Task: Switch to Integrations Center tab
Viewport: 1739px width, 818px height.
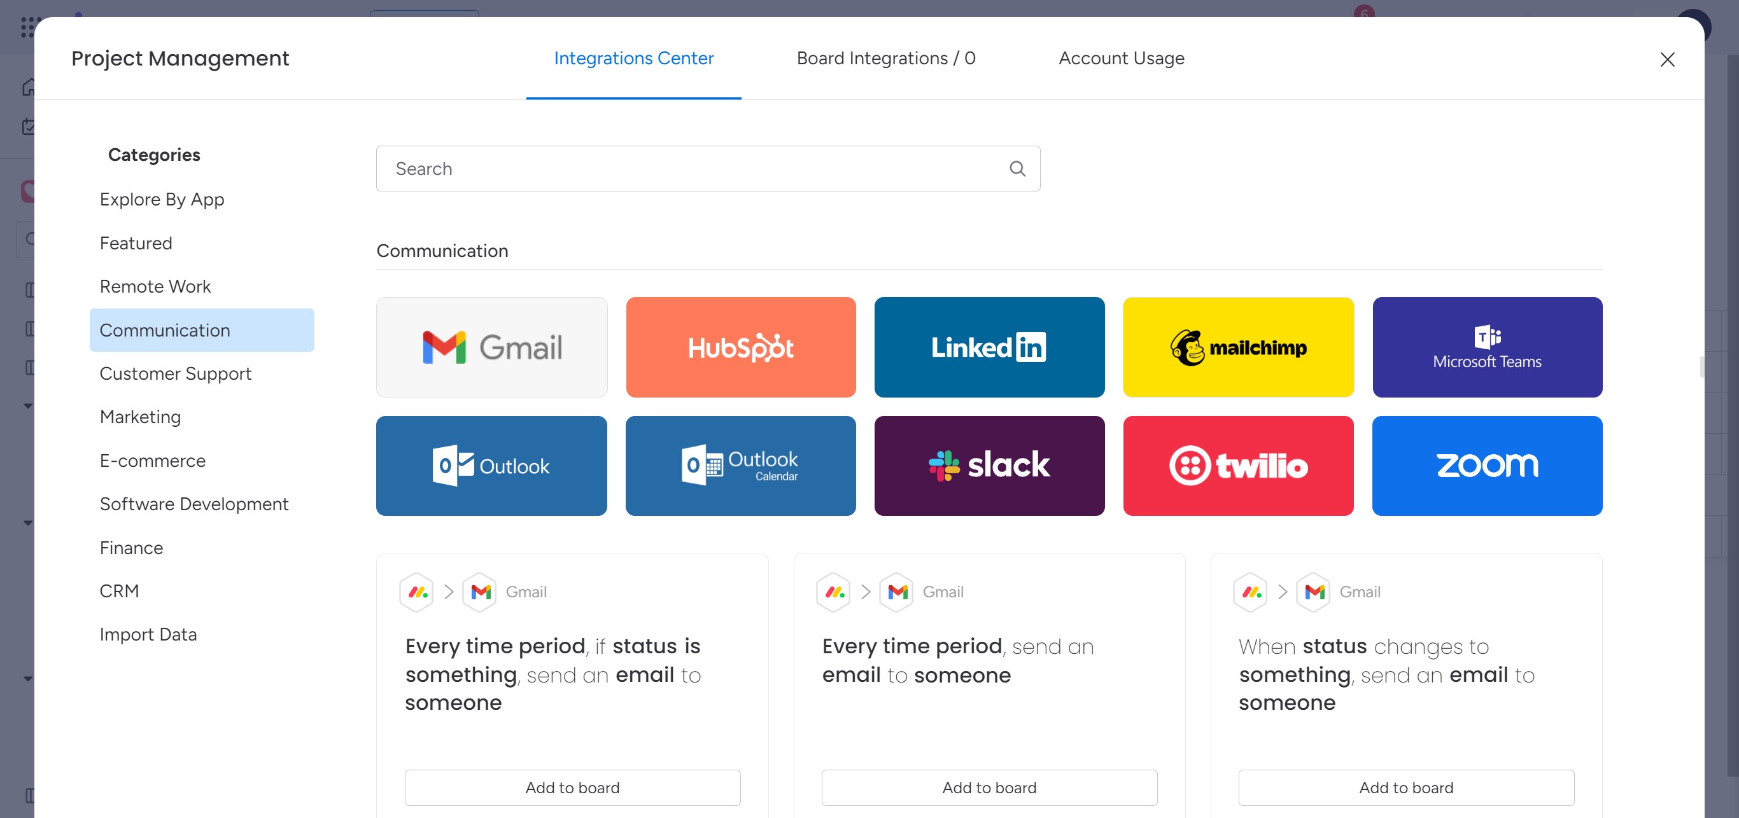Action: [633, 58]
